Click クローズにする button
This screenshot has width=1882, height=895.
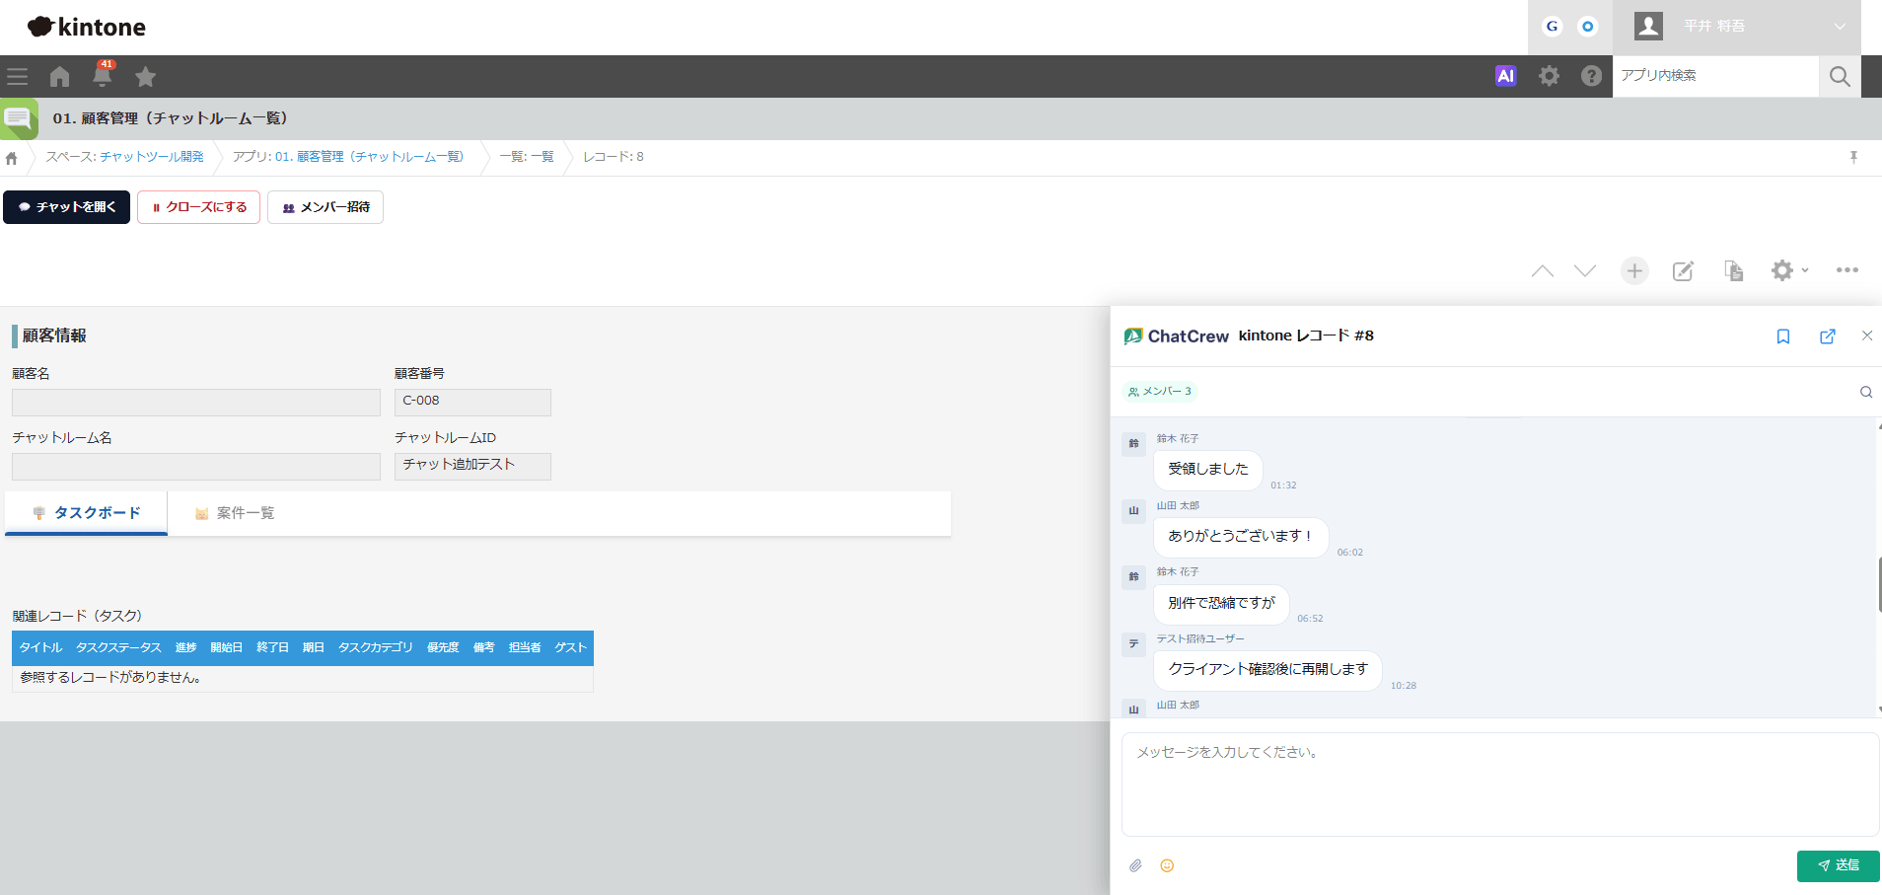[198, 207]
